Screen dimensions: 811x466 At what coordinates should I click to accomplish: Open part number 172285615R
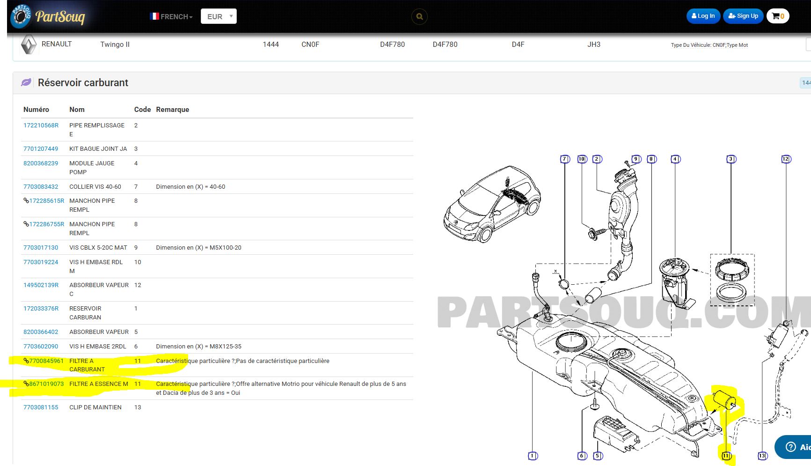47,201
